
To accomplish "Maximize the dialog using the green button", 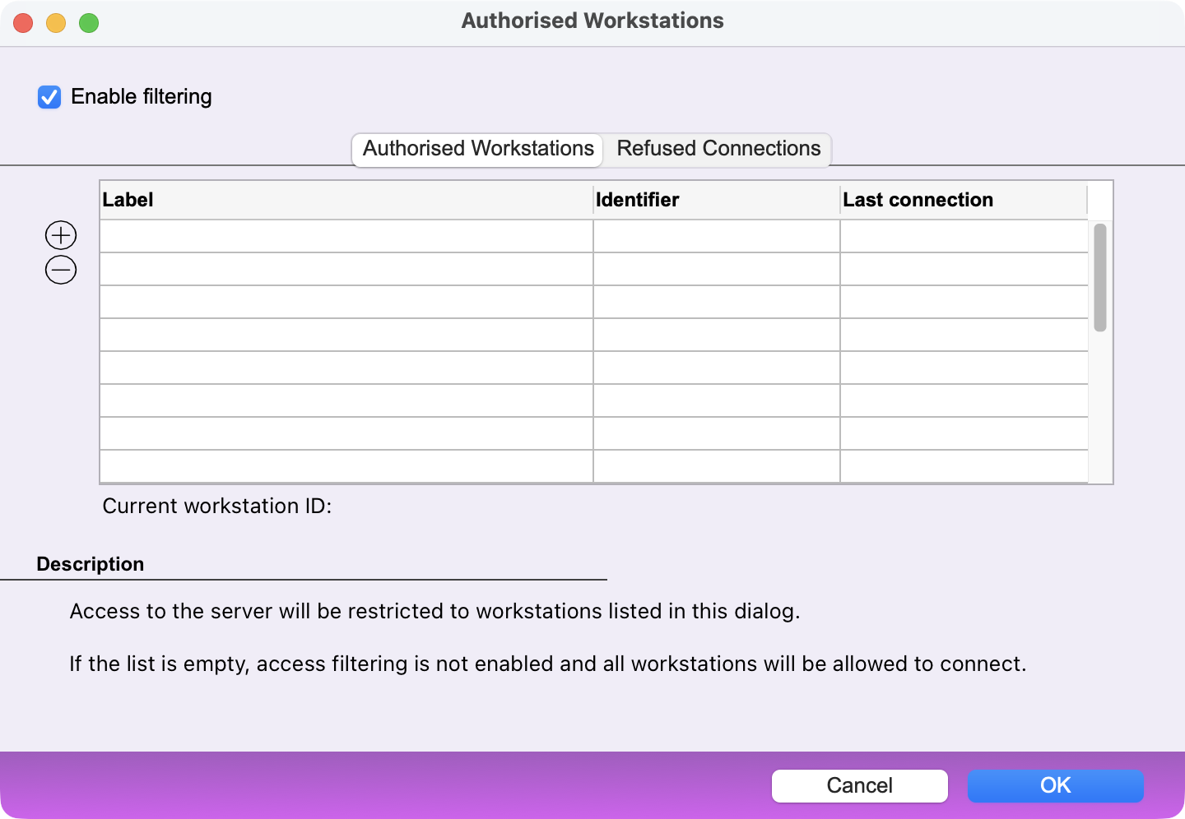I will point(89,23).
